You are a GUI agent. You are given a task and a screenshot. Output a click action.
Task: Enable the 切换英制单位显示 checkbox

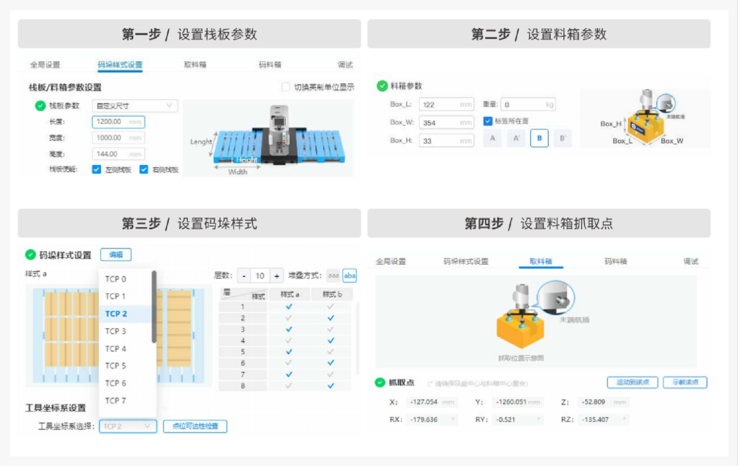click(286, 87)
